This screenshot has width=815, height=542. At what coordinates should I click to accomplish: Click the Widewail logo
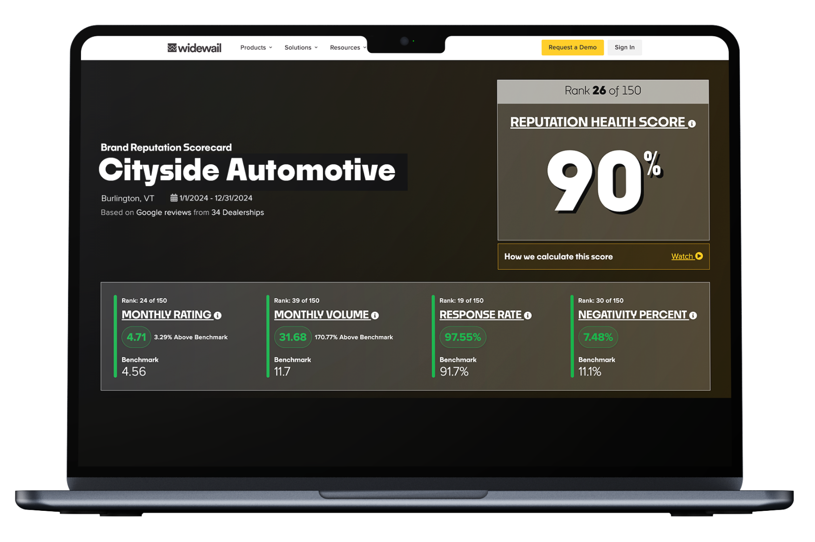pos(194,48)
